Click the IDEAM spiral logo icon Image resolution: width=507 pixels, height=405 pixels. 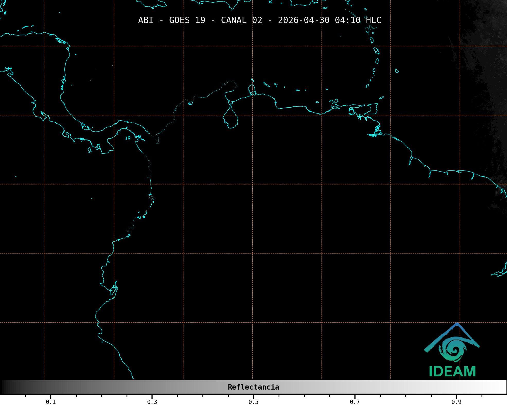click(452, 350)
